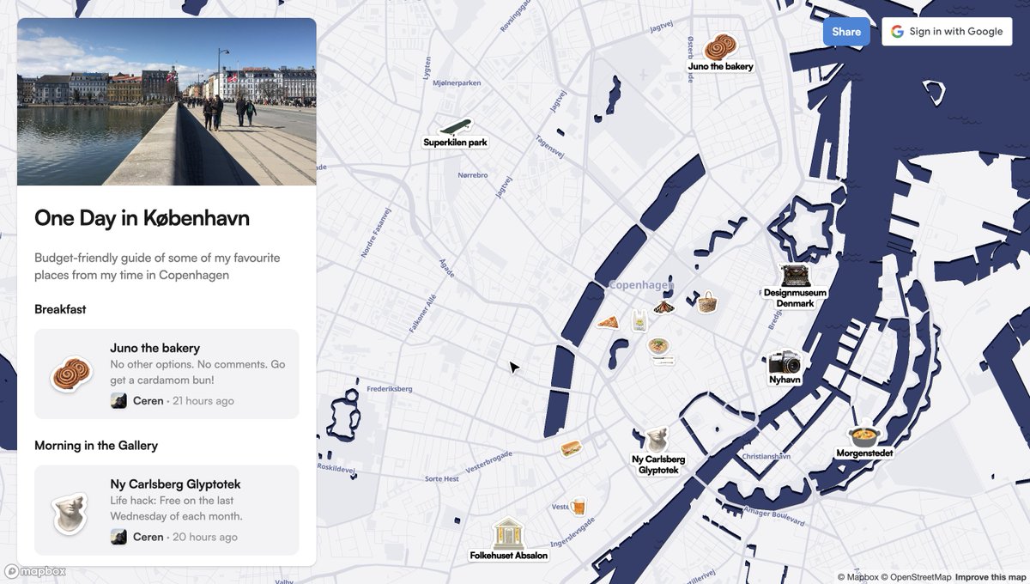Click the Budget-friendly guide description text
This screenshot has width=1030, height=584.
pos(157,266)
